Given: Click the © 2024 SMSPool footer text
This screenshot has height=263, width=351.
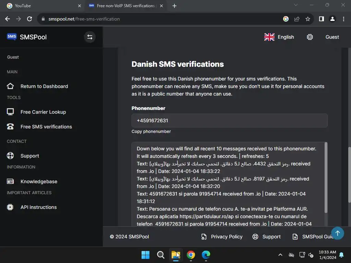Looking at the screenshot, I should pos(129,237).
